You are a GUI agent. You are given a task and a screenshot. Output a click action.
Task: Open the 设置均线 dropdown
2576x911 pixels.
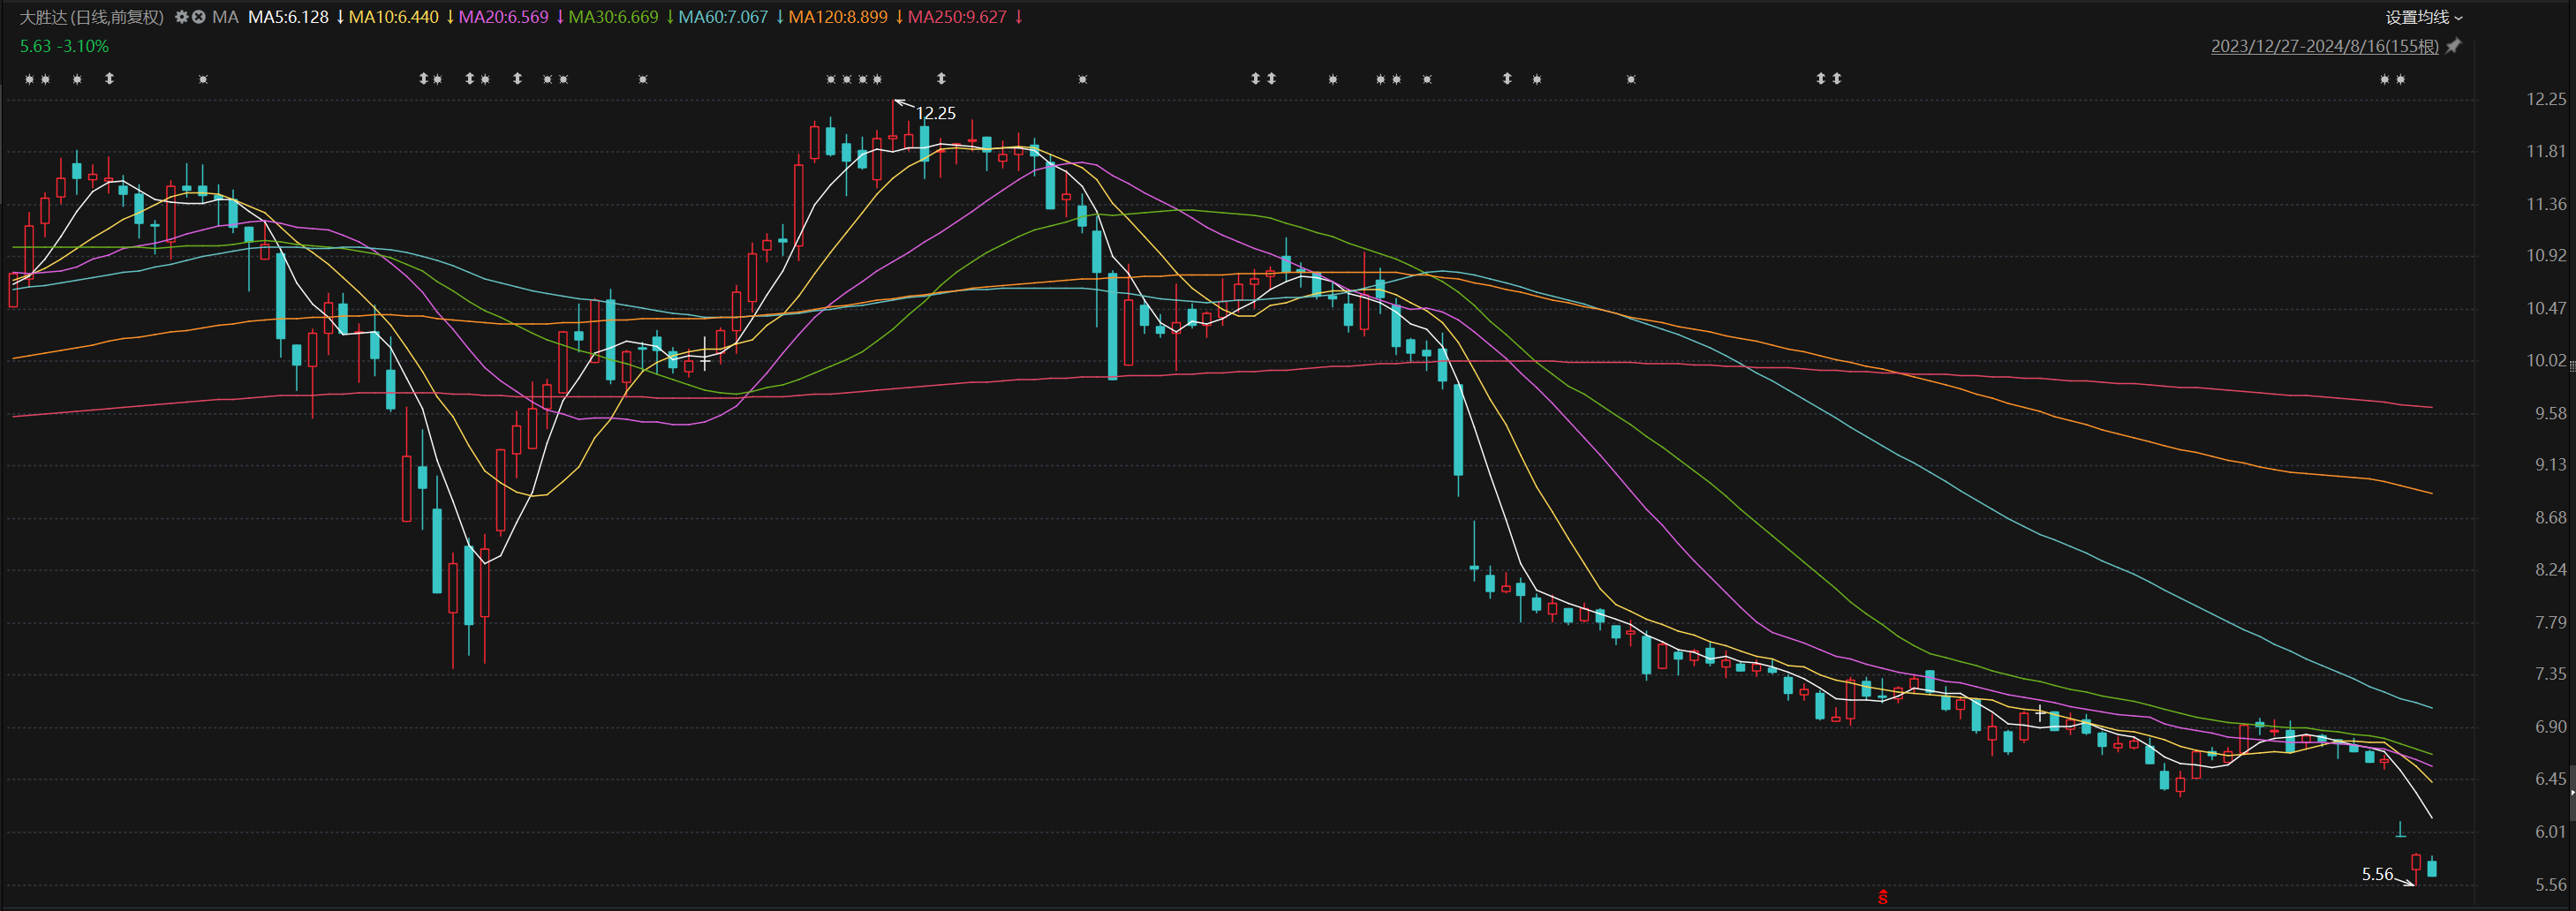(x=2424, y=17)
